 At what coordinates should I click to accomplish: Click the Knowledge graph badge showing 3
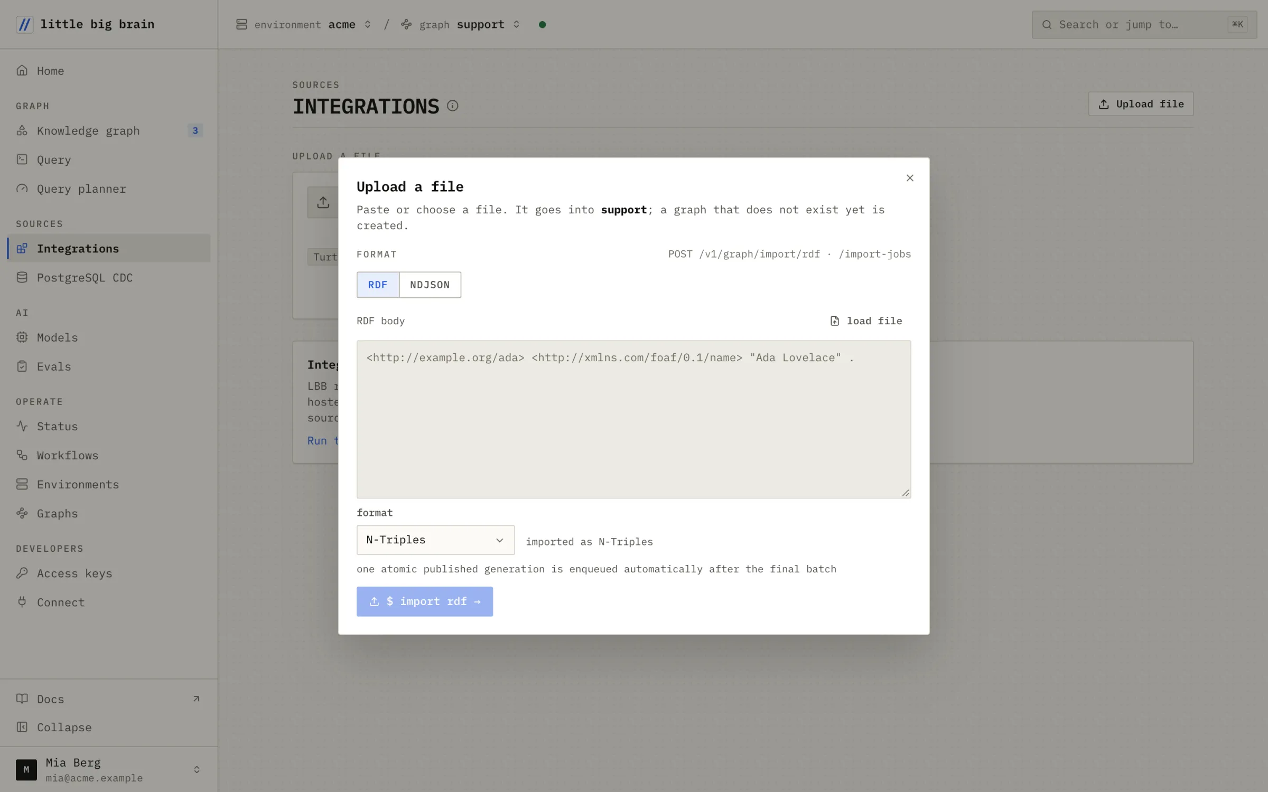pos(195,130)
